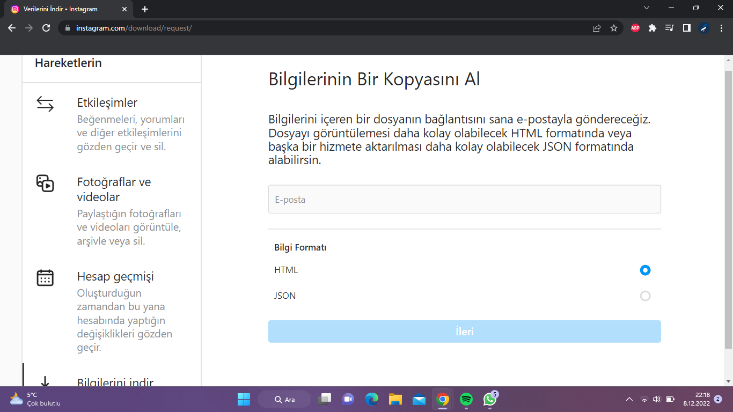Click the address bar URL
This screenshot has height=412, width=733.
(134, 28)
